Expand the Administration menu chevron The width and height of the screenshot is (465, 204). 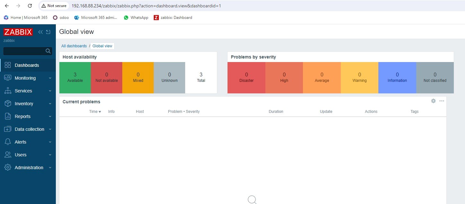50,168
